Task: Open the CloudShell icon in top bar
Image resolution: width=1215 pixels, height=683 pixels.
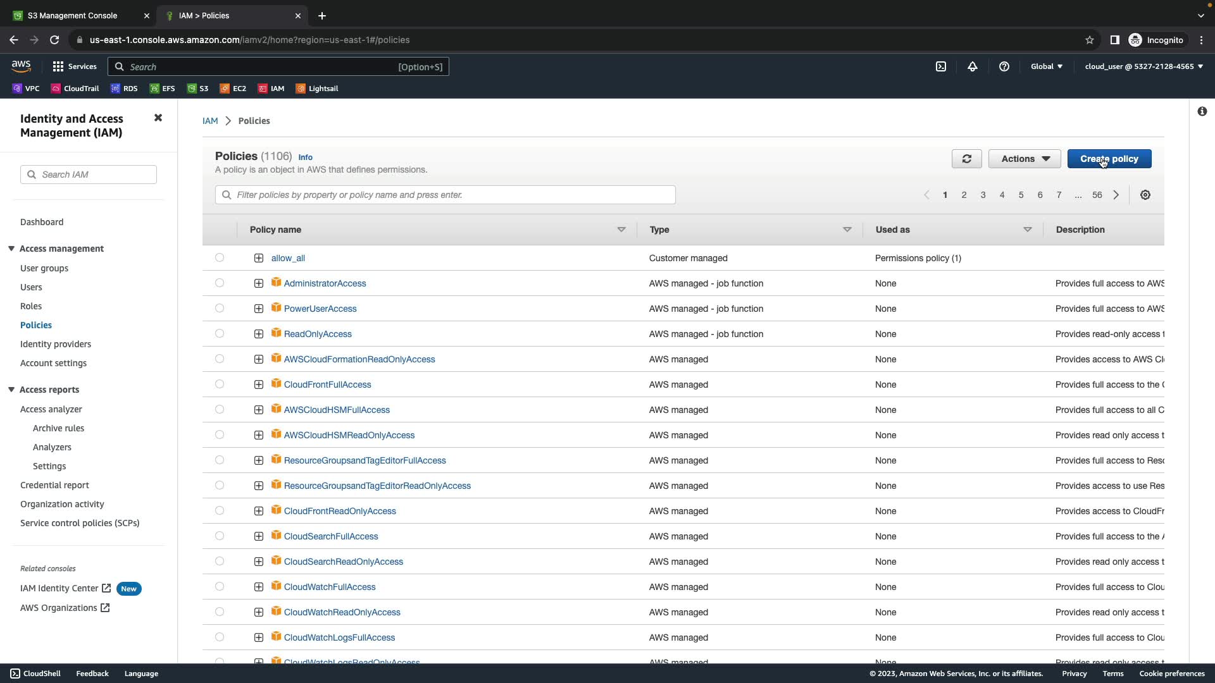Action: [x=941, y=66]
